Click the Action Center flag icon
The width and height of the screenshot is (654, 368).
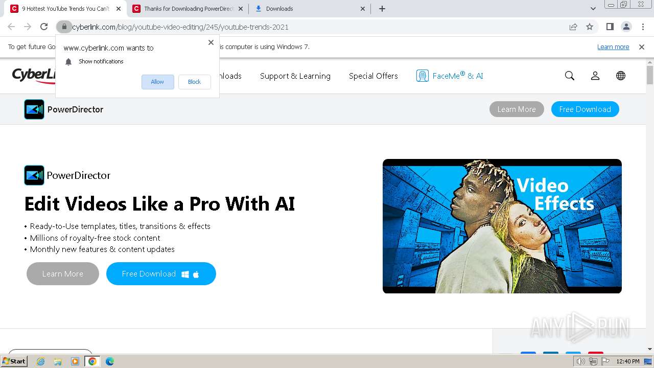(x=605, y=361)
